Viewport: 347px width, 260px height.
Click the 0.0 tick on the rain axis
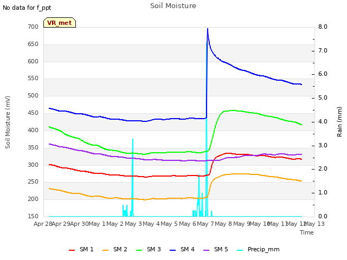[323, 216]
